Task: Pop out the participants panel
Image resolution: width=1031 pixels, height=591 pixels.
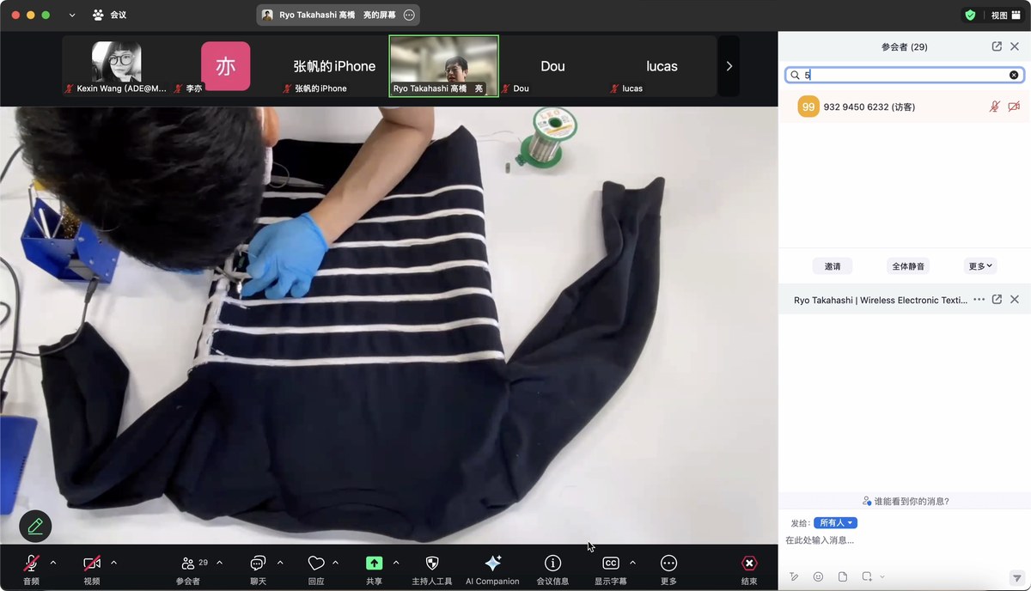Action: pos(997,46)
